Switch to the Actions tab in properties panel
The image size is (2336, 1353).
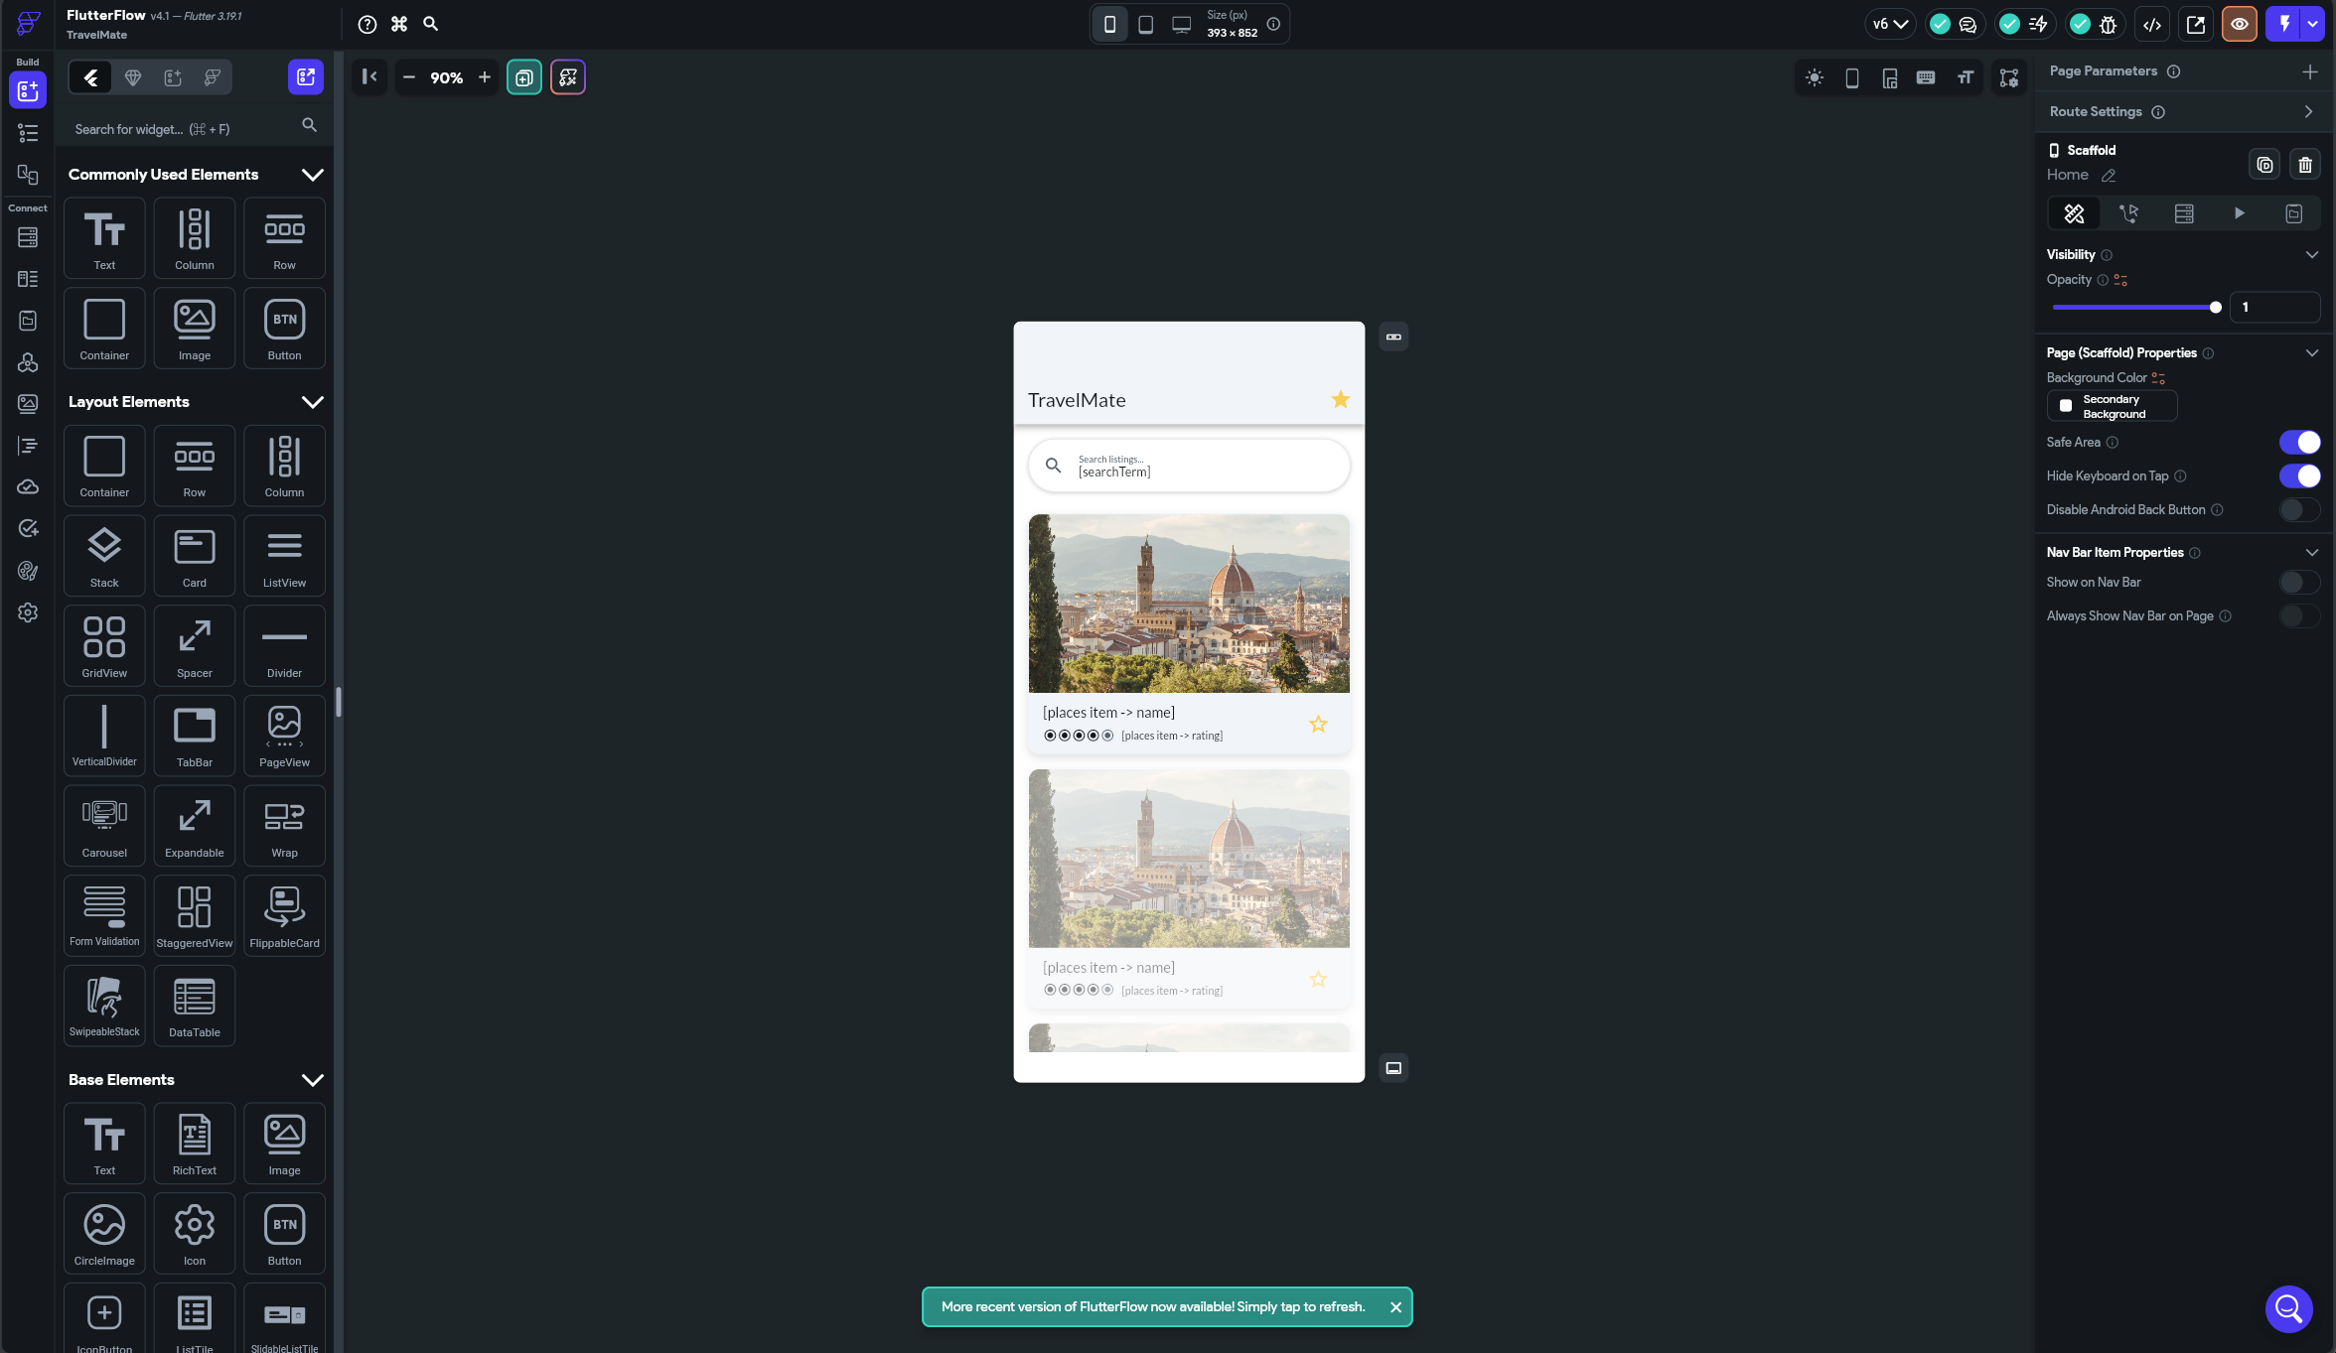point(2128,213)
